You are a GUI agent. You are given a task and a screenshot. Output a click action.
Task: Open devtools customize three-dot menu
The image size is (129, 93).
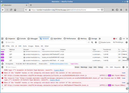point(124,39)
